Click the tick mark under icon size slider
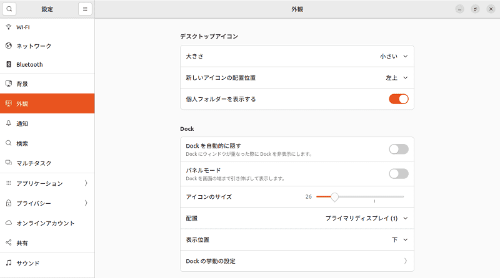The height and width of the screenshot is (278, 500). click(x=374, y=201)
